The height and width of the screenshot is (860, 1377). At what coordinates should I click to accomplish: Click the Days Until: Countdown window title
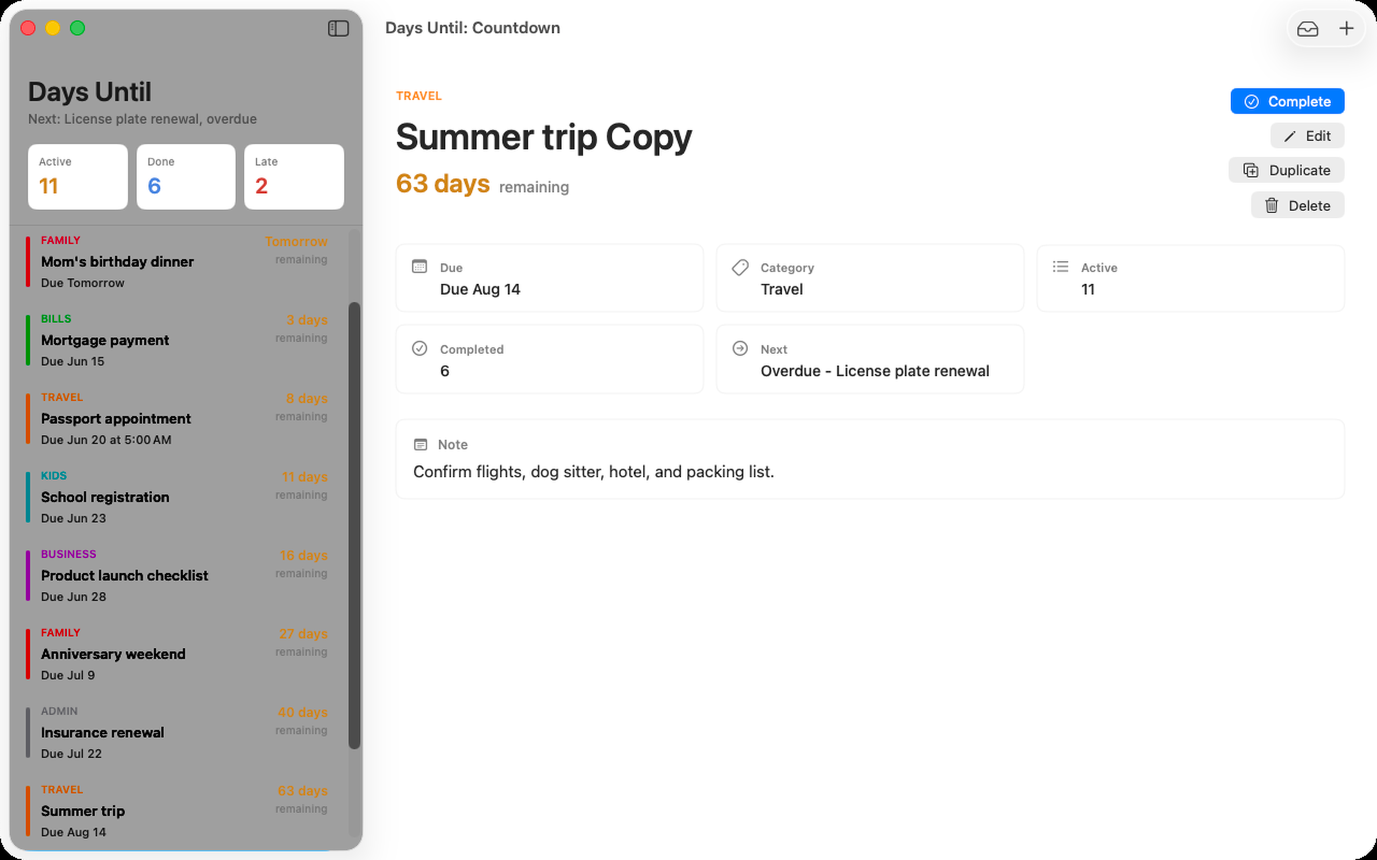point(472,28)
